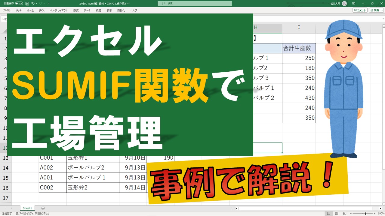Viewport: 385px width, 216px height.
Task: Click the previous sheet navigation arrow
Action: [5, 208]
